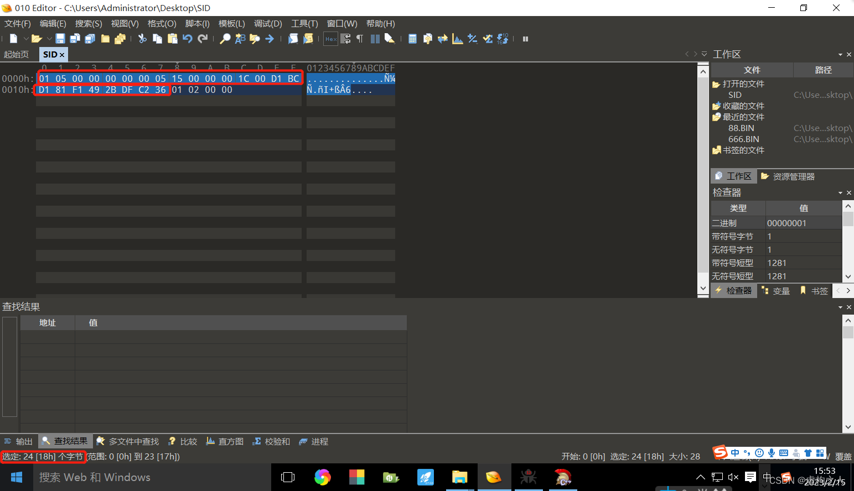Close the SID document tab
Screen dimensions: 854x491
coord(62,55)
